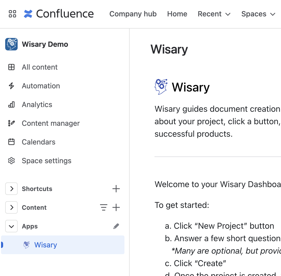Viewport: 281px width, 276px height.
Task: Click the Automation lightning bolt icon
Action: (x=11, y=86)
